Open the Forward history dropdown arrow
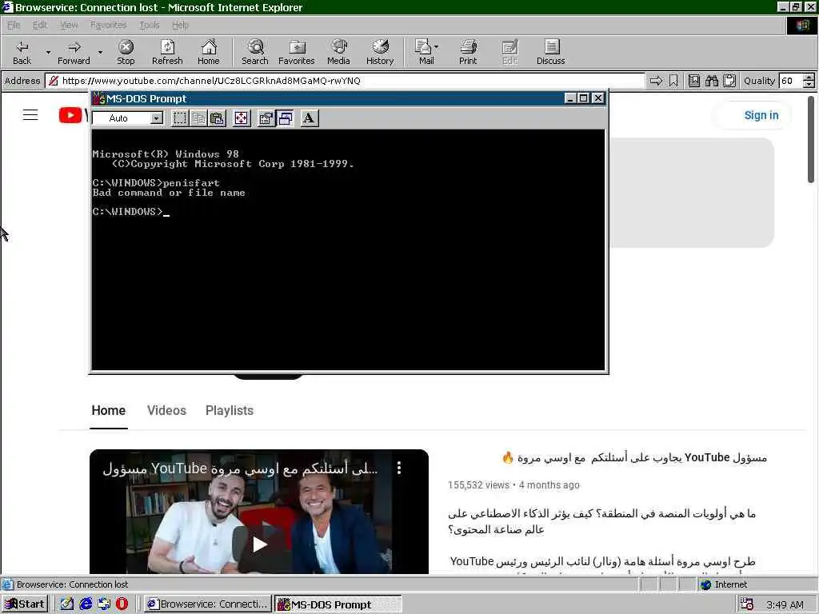Image resolution: width=819 pixels, height=614 pixels. tap(100, 52)
